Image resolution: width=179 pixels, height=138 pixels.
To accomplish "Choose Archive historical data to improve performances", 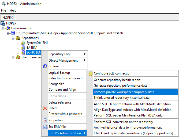I will pyautogui.click(x=136, y=128).
